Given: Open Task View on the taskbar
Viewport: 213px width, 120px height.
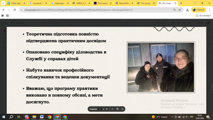Looking at the screenshot, I should click(19, 117).
